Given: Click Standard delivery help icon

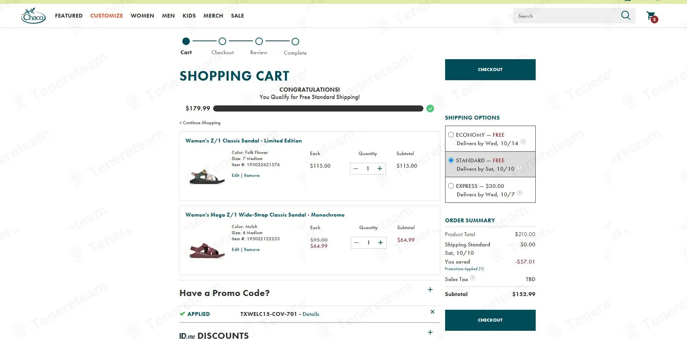Looking at the screenshot, I should (x=519, y=167).
